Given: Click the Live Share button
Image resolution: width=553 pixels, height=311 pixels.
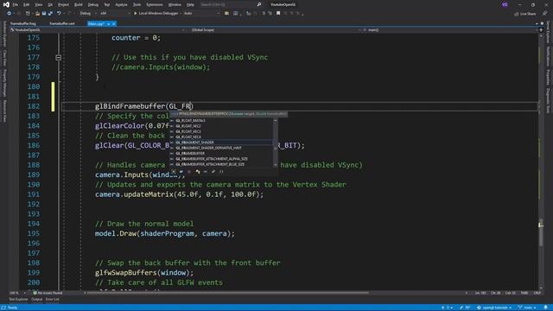Looking at the screenshot, I should (525, 14).
